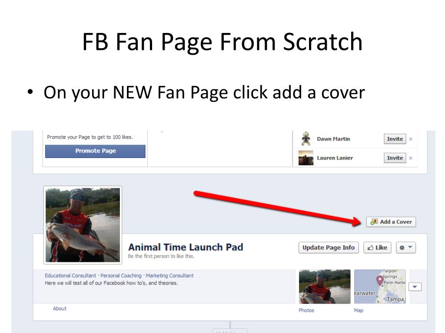Dismiss Lauren Lanier invite suggestion
The width and height of the screenshot is (445, 333).
tap(411, 158)
